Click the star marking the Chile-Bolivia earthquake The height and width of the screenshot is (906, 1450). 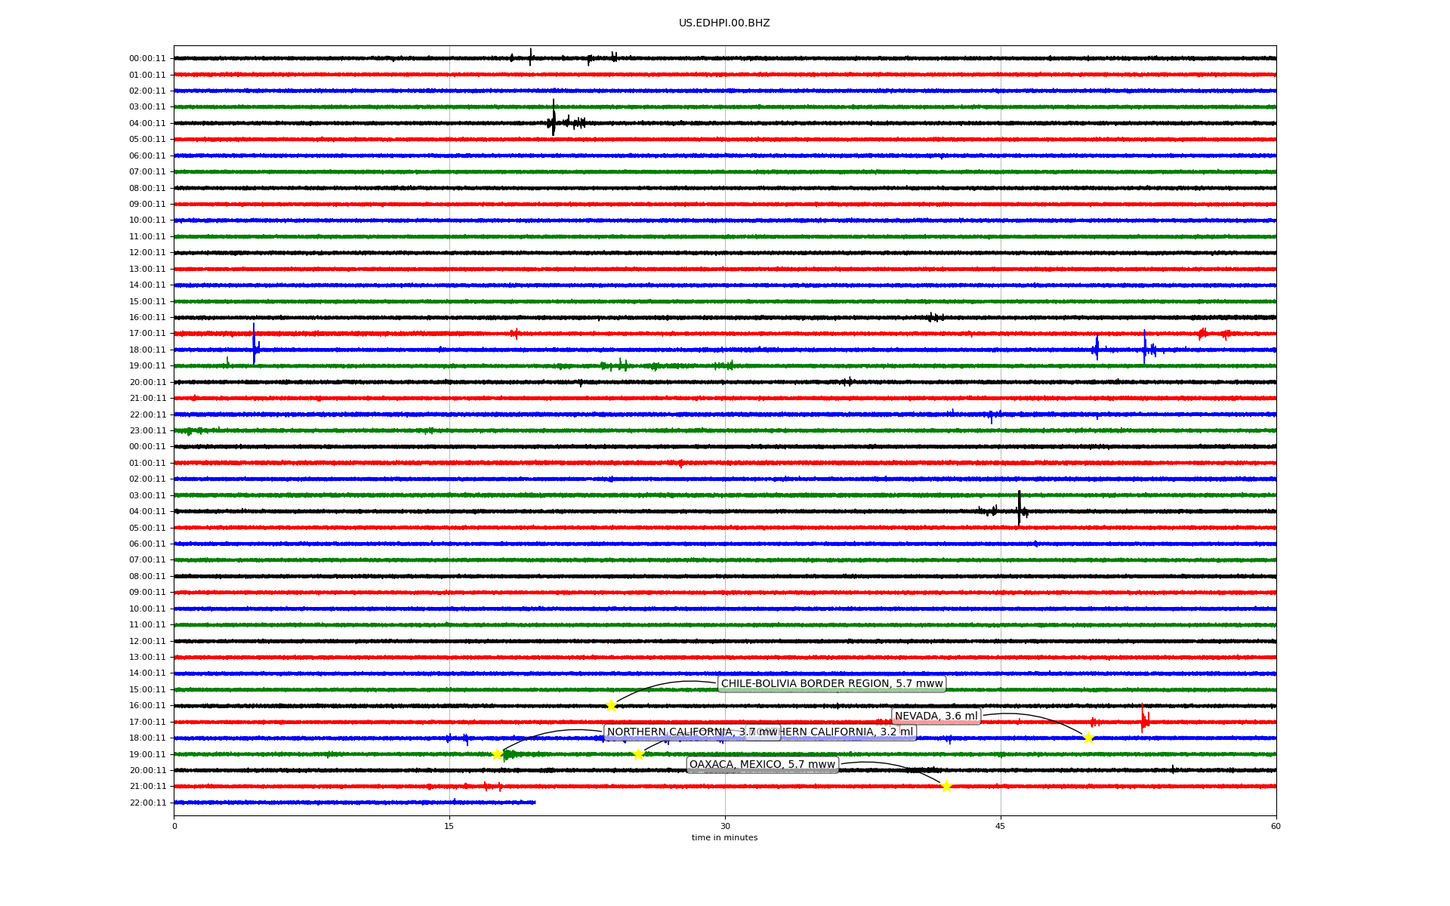tap(611, 705)
